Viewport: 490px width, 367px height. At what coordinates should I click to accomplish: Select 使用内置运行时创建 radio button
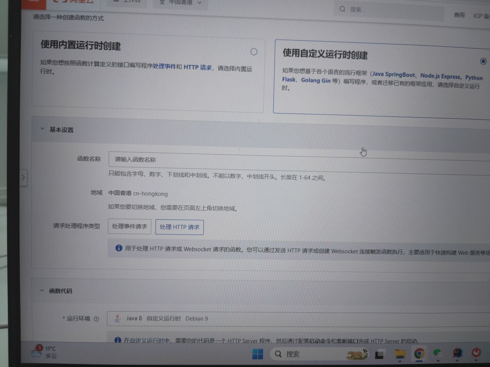point(254,52)
